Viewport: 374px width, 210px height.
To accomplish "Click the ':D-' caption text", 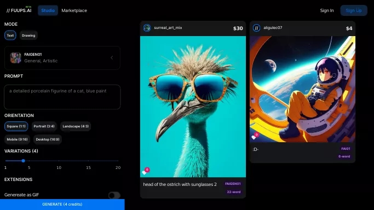I will 256,149.
